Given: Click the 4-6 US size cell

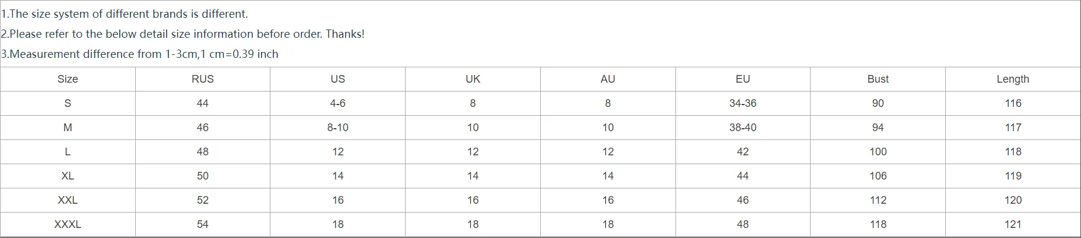Looking at the screenshot, I should coord(337,103).
